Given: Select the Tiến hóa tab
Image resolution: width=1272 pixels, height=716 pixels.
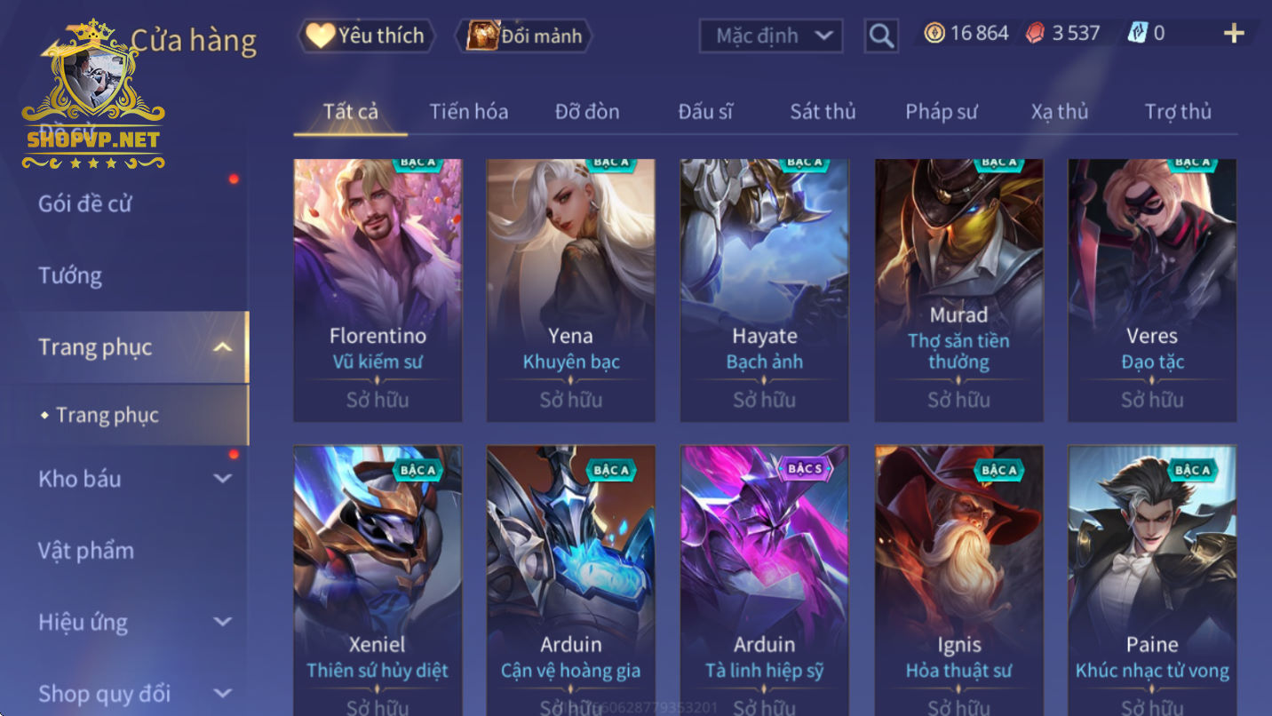Looking at the screenshot, I should click(469, 112).
